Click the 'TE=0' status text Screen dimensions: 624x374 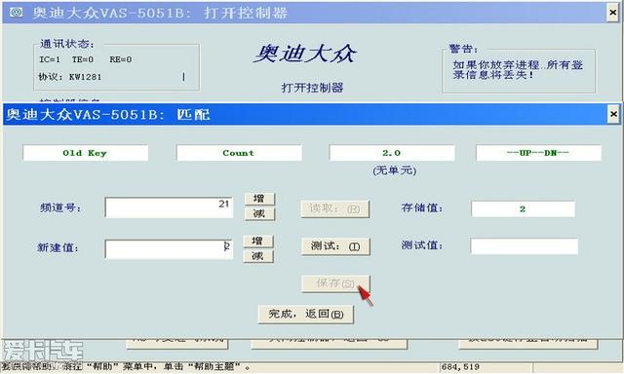(83, 59)
